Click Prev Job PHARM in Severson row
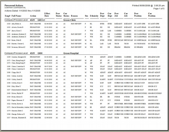The height and width of the screenshot is (132, 169). 117,47
